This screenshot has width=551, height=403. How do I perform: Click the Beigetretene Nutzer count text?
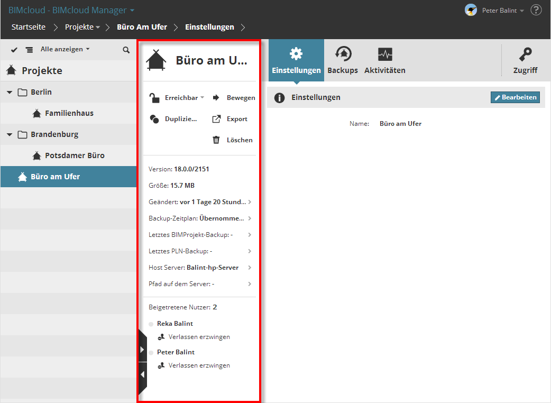coord(183,307)
